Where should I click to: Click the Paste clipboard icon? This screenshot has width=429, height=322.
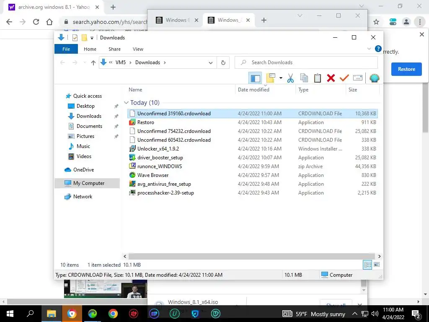pos(318,78)
